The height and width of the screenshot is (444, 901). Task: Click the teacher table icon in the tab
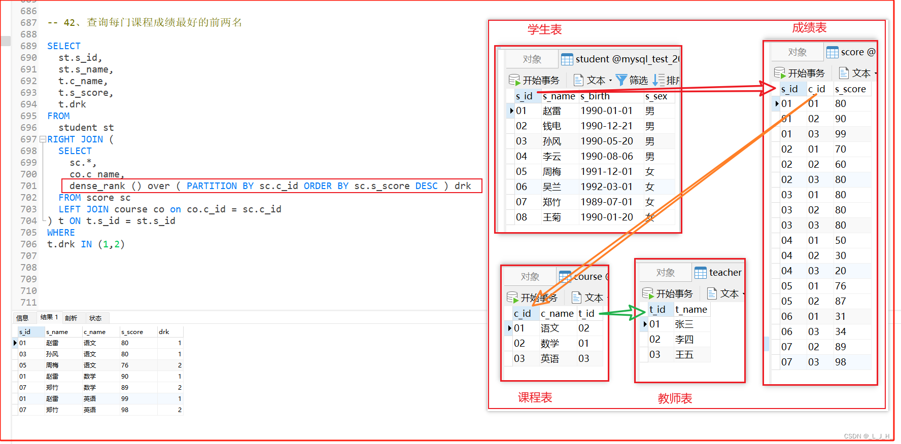[x=701, y=273]
